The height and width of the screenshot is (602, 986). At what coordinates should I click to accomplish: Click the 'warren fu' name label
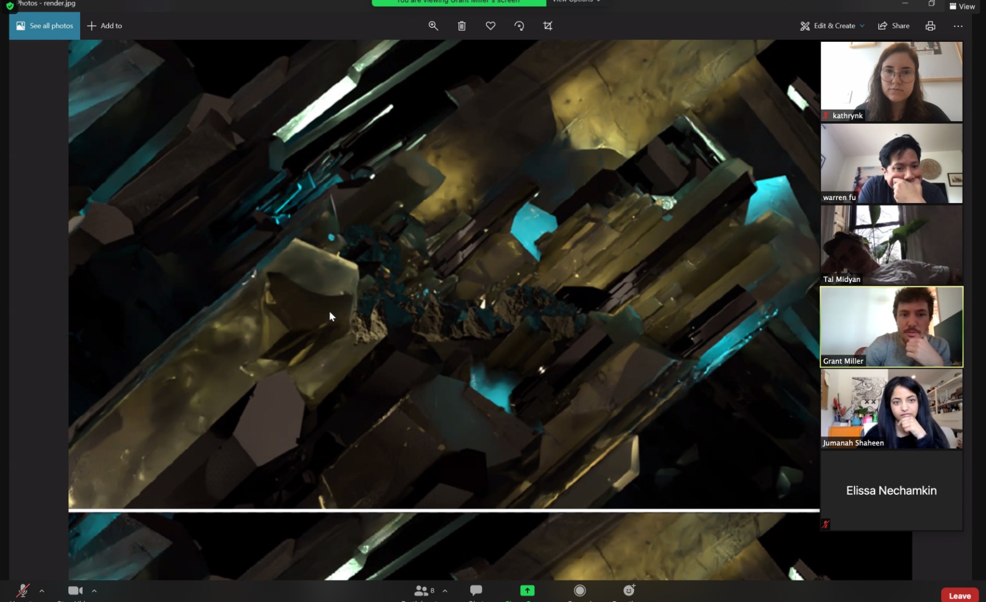coord(839,198)
